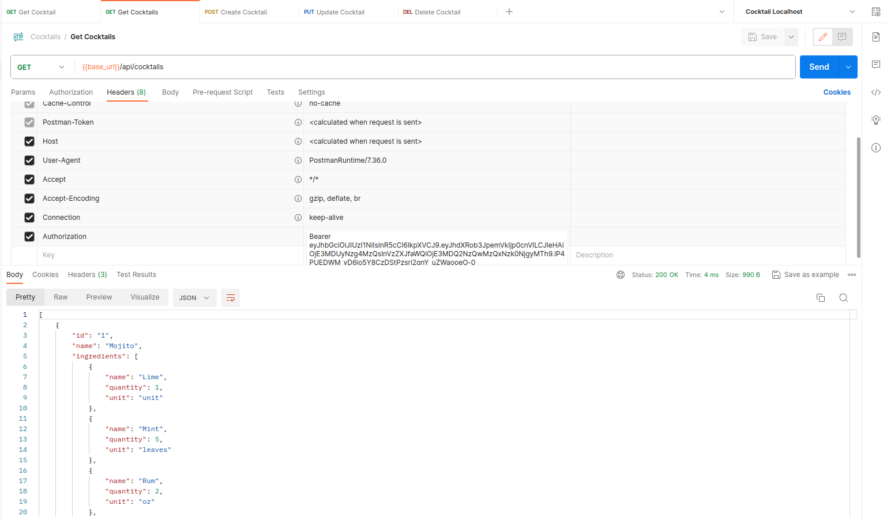Open the comments icon in right sidebar
Screen dimensions: 887x520
[x=876, y=64]
